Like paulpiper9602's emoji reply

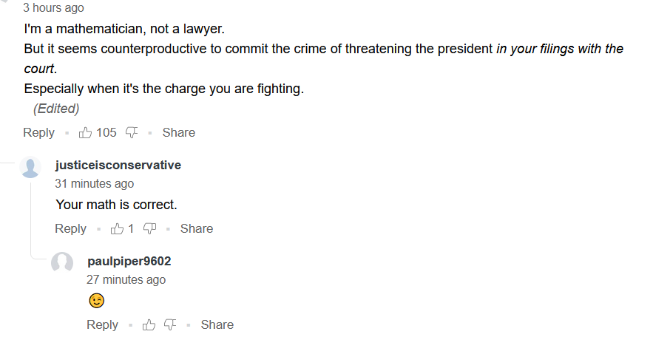coord(149,325)
